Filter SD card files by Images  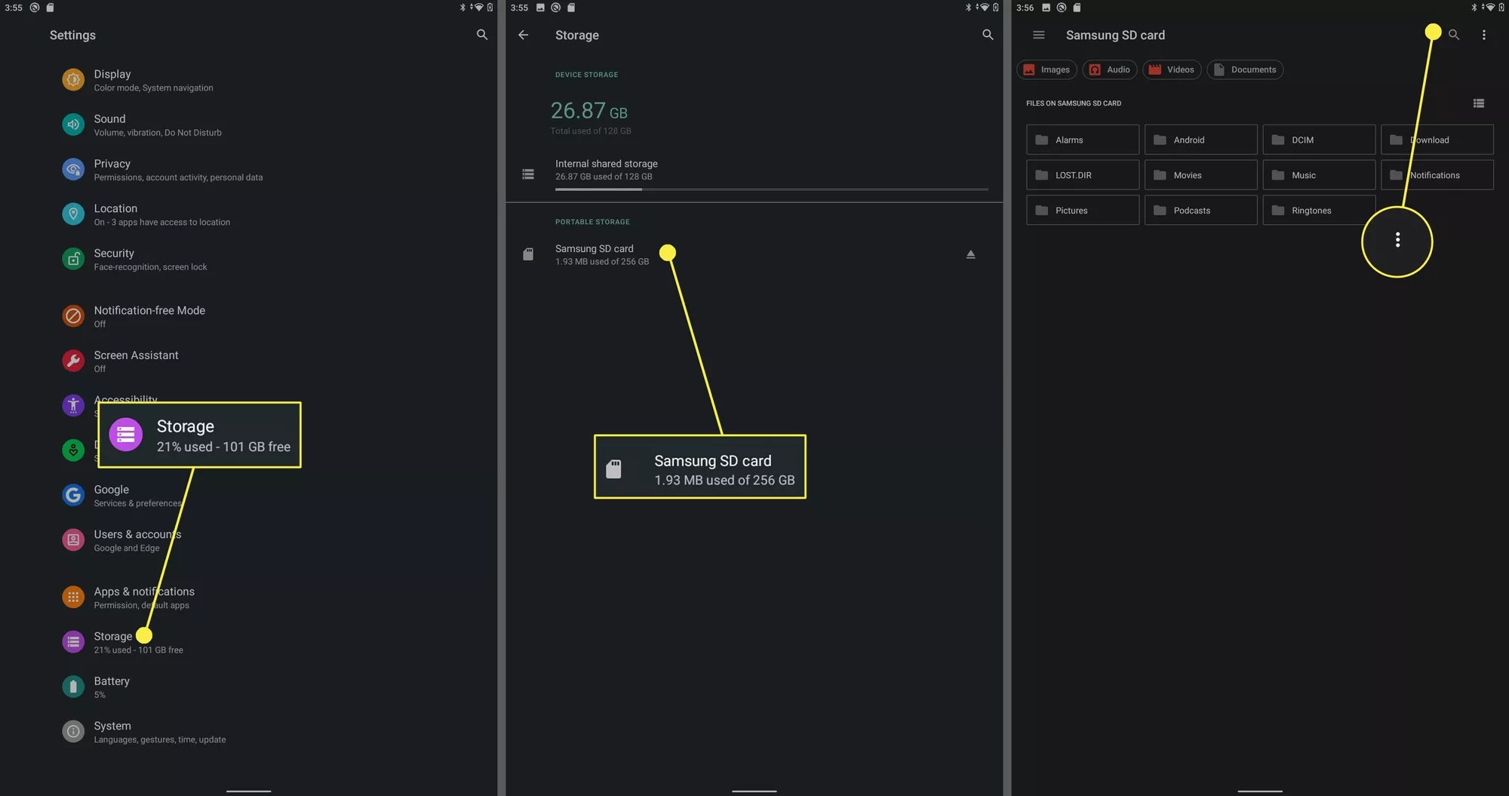pos(1046,69)
